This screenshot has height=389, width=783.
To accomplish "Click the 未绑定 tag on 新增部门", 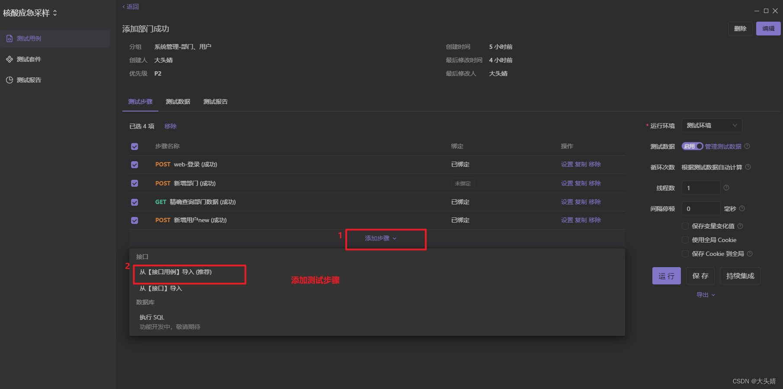I will (462, 184).
